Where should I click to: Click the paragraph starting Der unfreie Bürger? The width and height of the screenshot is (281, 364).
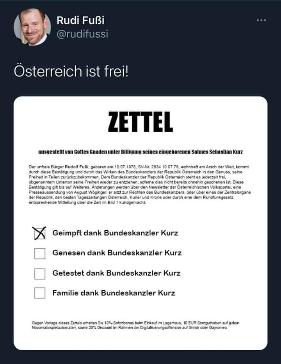[140, 185]
